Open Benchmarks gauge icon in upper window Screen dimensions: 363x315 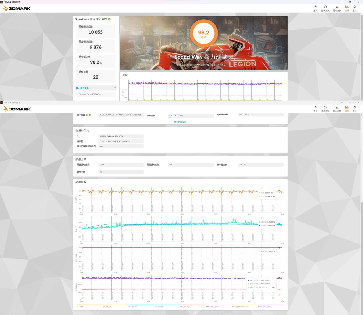click(x=325, y=8)
